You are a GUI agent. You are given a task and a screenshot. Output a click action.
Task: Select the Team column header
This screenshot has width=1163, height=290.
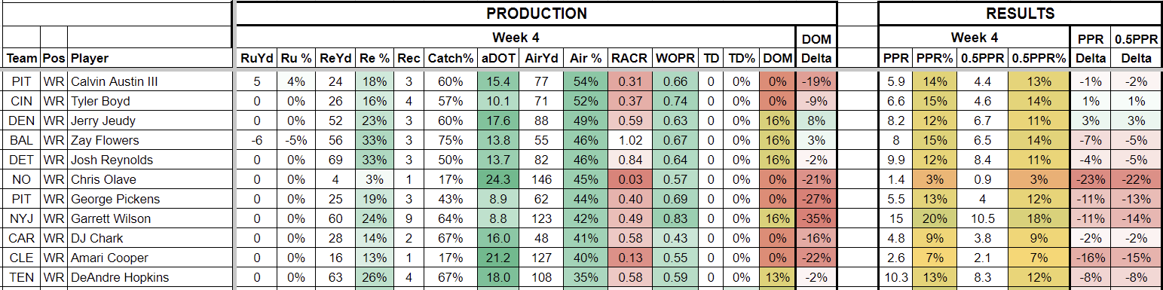pos(21,58)
